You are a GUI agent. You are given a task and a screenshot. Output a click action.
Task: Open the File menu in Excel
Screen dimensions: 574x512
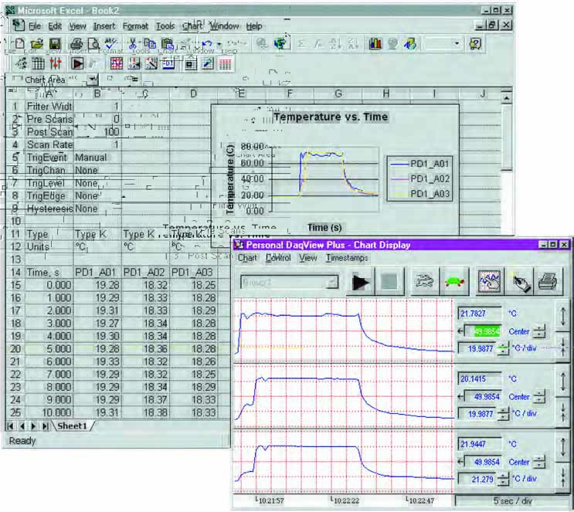click(35, 26)
